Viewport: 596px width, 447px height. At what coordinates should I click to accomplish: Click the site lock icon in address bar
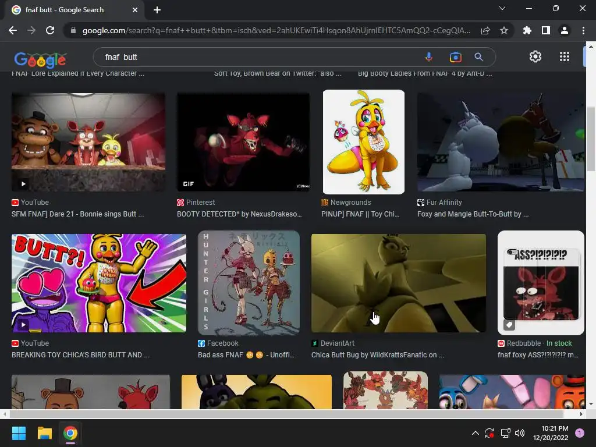click(x=73, y=30)
